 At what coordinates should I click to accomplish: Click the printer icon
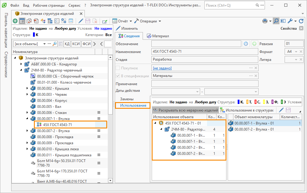[265, 21]
